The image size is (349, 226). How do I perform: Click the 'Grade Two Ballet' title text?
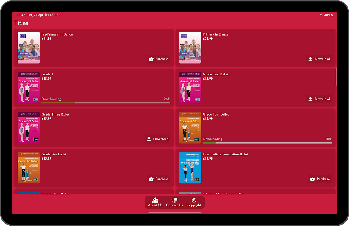pyautogui.click(x=215, y=74)
